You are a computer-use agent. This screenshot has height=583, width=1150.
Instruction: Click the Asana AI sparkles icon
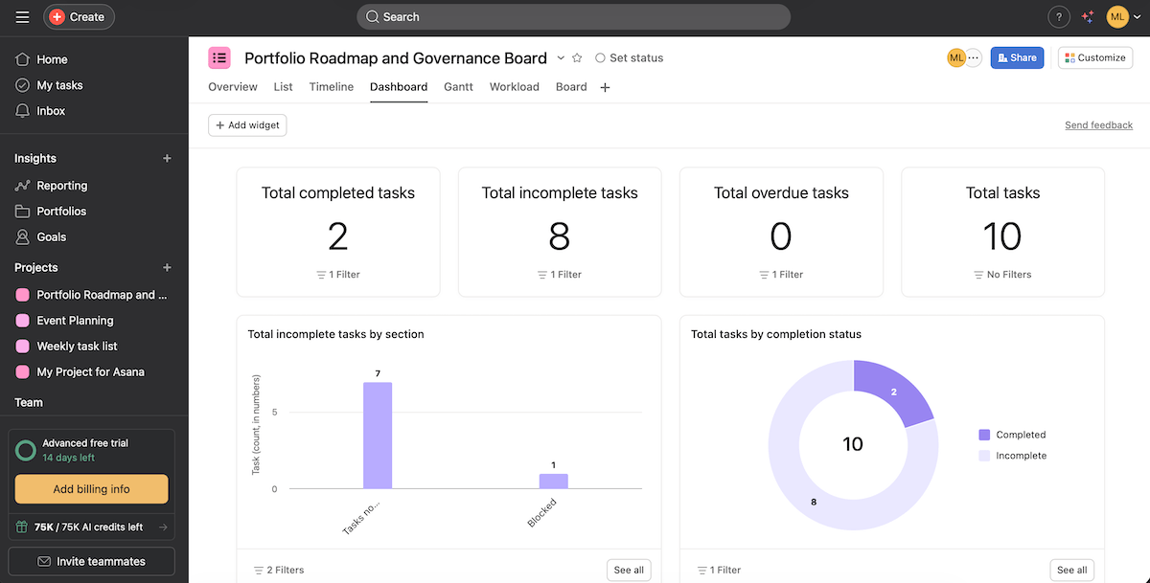(1087, 16)
